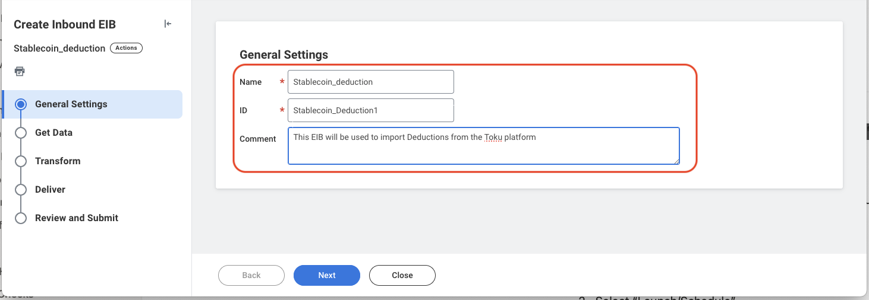Click the Create Inbound EIB heading

point(65,24)
